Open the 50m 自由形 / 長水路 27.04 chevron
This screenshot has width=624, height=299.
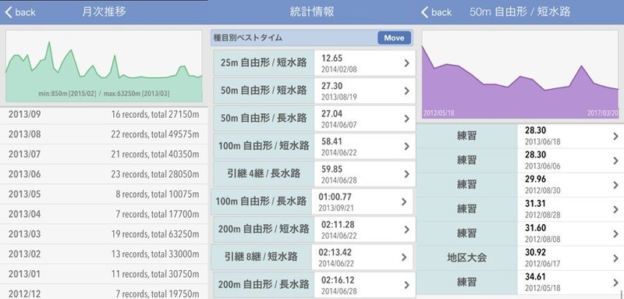(406, 119)
